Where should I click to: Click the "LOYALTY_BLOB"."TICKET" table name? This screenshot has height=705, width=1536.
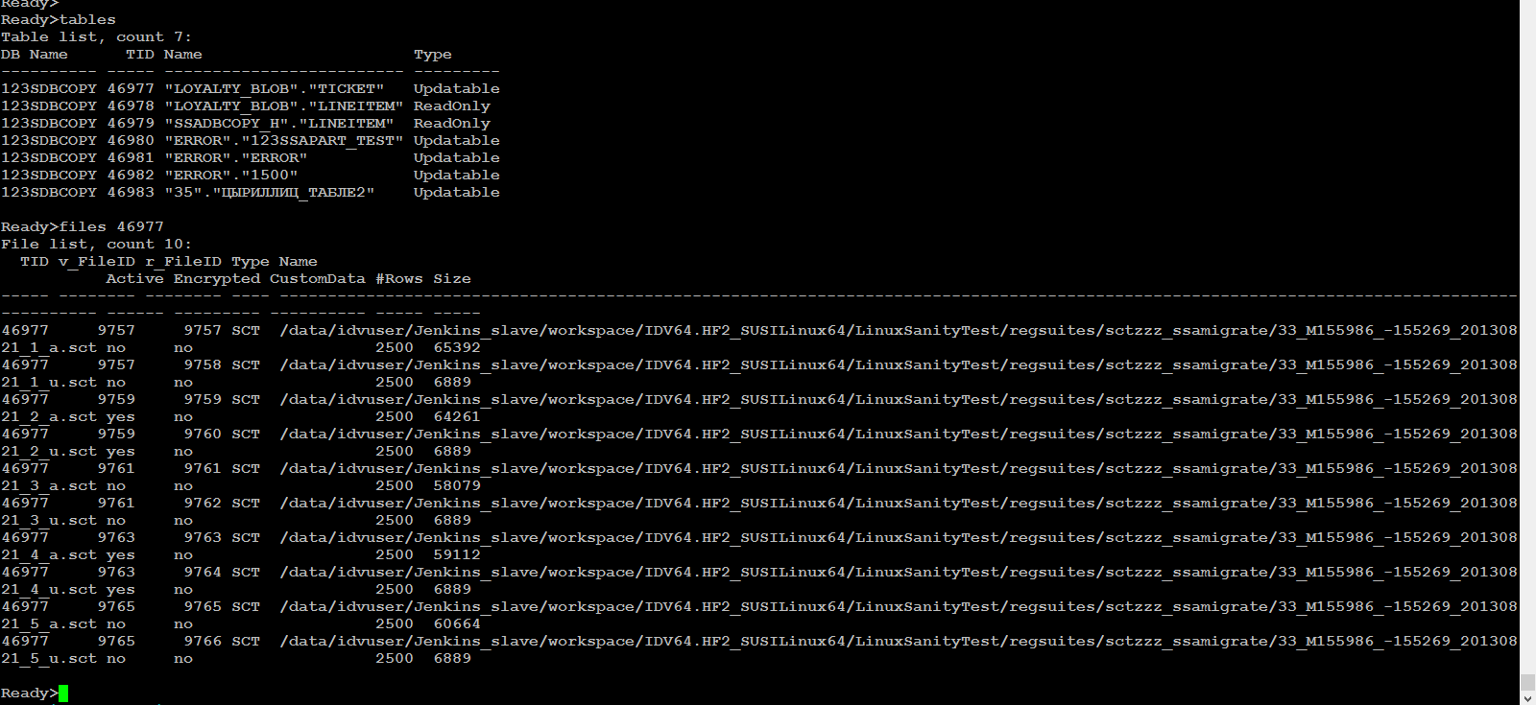click(x=274, y=89)
